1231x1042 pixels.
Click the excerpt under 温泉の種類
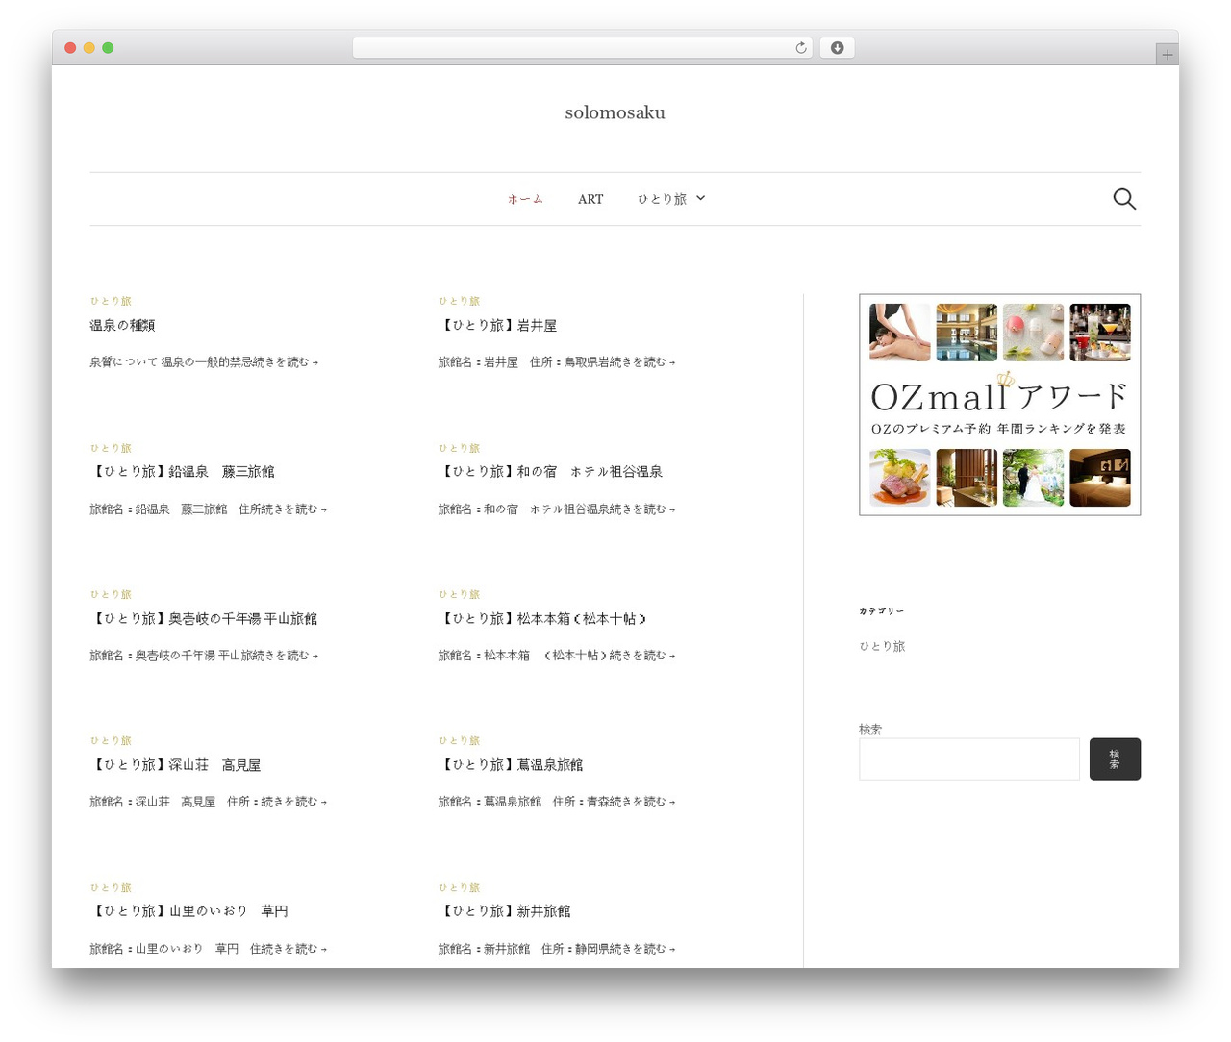click(204, 362)
